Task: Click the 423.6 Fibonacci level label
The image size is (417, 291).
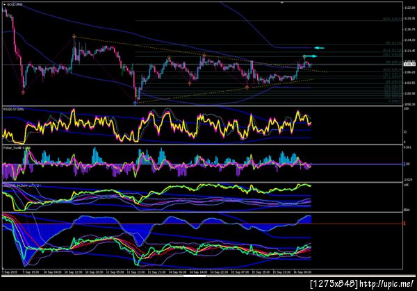Action: pyautogui.click(x=392, y=19)
